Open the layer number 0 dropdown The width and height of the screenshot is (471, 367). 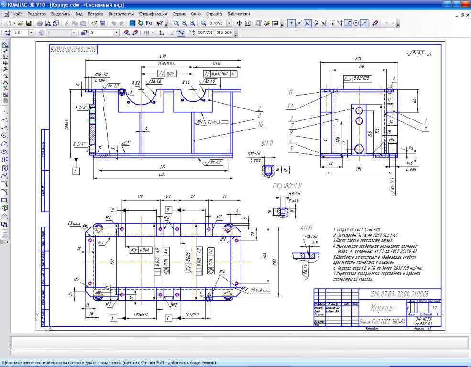[117, 32]
